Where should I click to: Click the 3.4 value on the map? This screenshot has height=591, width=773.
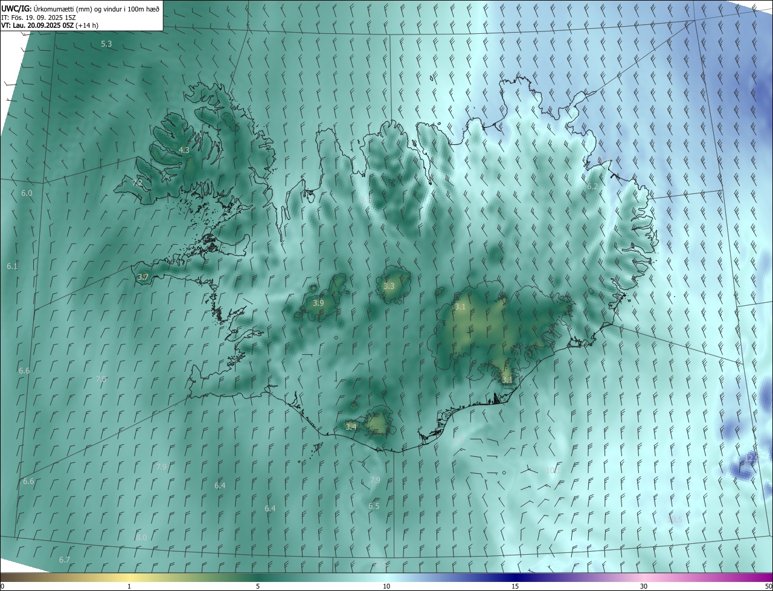351,427
